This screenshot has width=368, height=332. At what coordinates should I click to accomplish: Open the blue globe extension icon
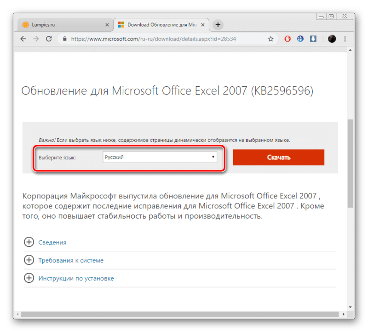coord(300,39)
